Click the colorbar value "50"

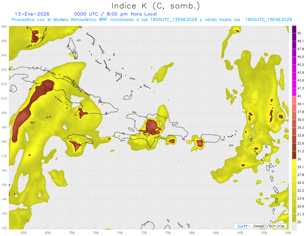click(x=299, y=33)
